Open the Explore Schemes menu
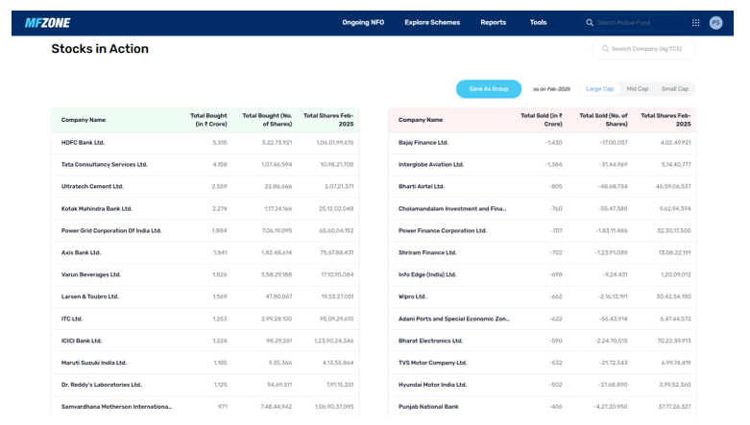The width and height of the screenshot is (750, 425). [432, 22]
